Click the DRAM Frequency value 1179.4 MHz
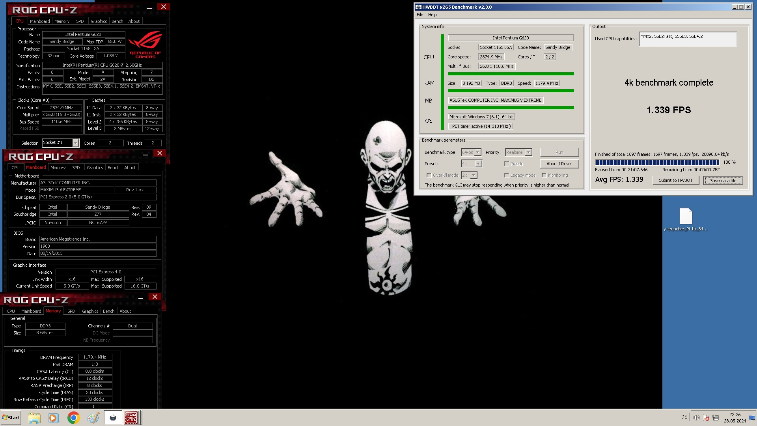Screen dimensions: 757x426 coord(95,357)
